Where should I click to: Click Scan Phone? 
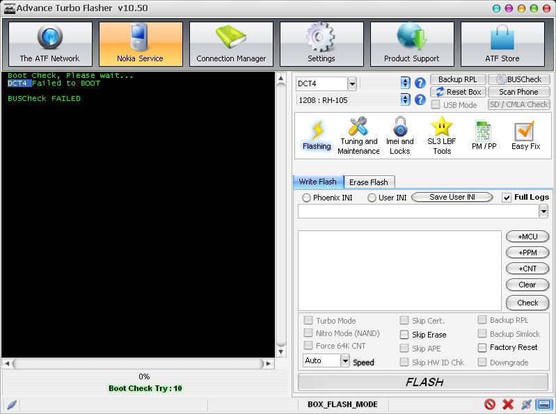(x=519, y=92)
